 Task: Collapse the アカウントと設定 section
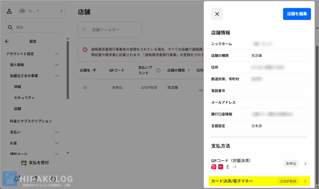(57, 54)
